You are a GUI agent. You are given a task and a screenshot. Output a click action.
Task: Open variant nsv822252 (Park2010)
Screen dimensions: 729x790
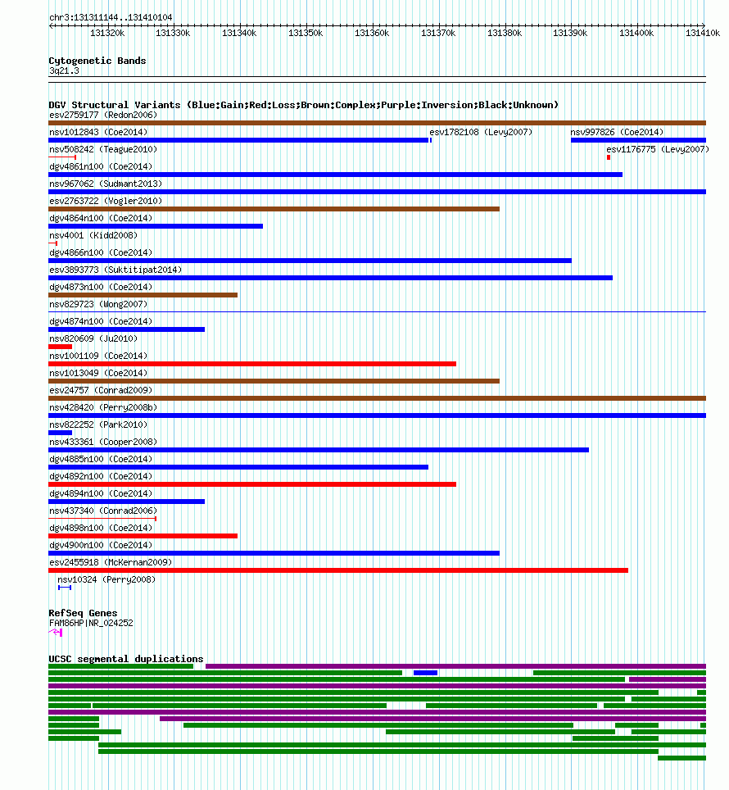pyautogui.click(x=98, y=425)
